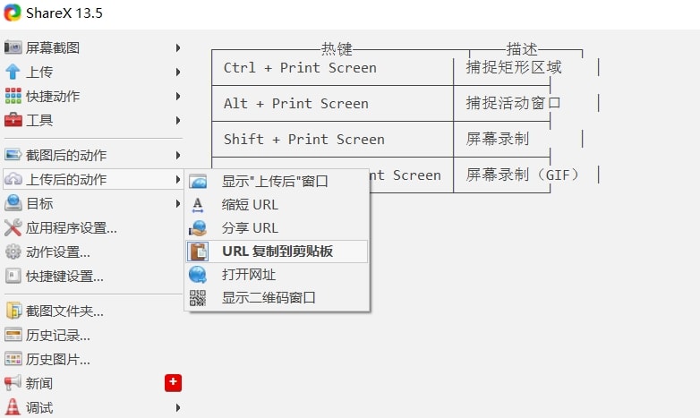Click the 屏幕截图 camera icon
The height and width of the screenshot is (418, 700).
click(13, 47)
